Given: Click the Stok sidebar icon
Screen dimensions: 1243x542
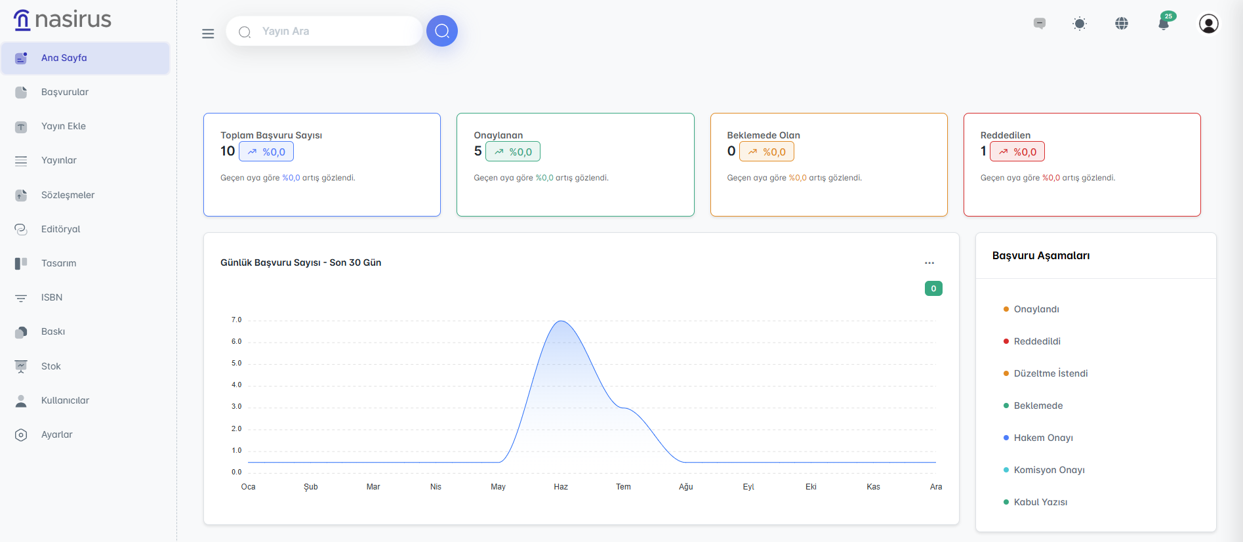Looking at the screenshot, I should [21, 366].
